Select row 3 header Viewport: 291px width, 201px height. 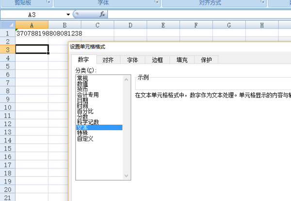8,50
